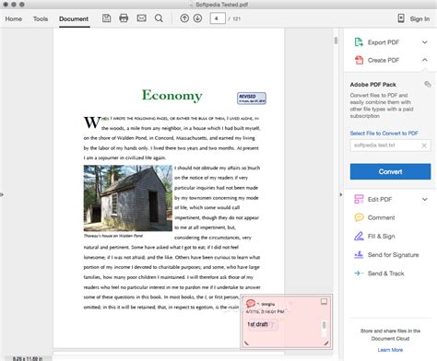The image size is (437, 361).
Task: Click the sticky note comment icon
Action: 251,304
